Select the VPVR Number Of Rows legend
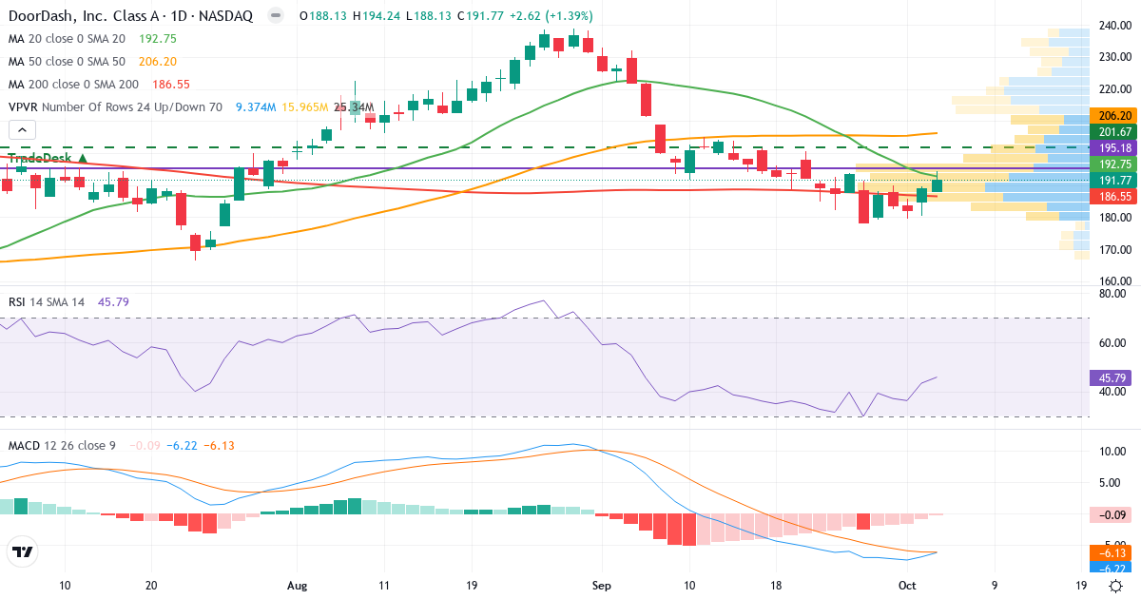The image size is (1141, 599). pos(115,107)
